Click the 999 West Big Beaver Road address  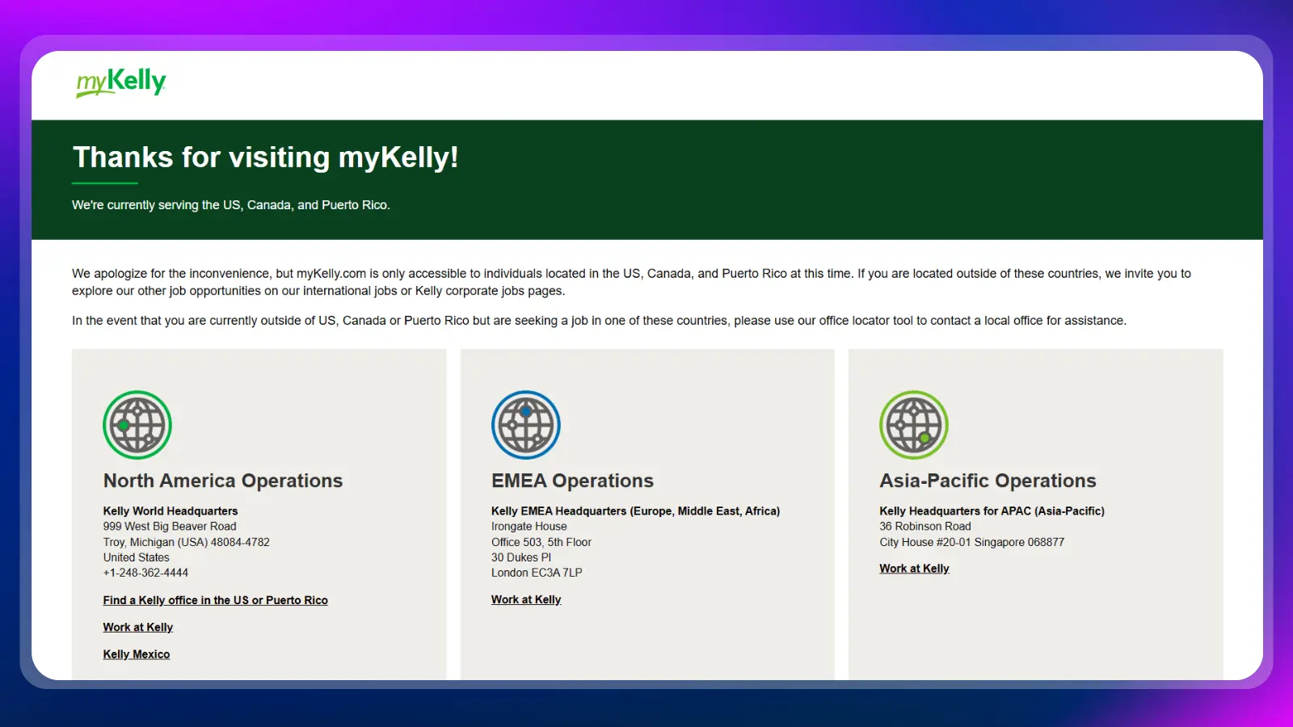click(170, 527)
